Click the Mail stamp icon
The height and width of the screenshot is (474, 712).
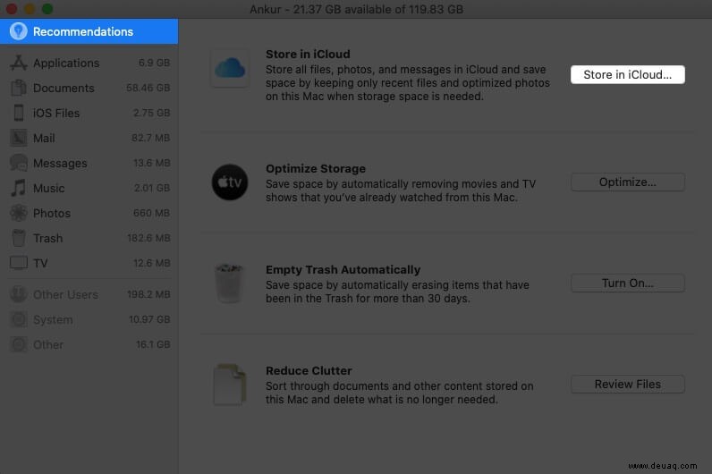19,138
